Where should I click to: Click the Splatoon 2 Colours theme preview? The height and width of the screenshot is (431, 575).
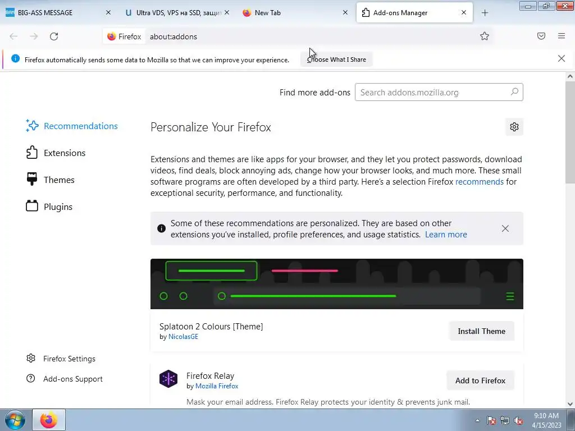pos(337,283)
